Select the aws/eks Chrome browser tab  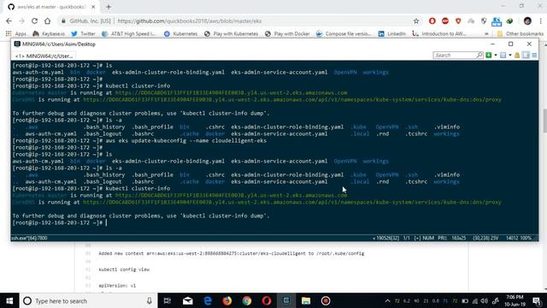[50, 7]
